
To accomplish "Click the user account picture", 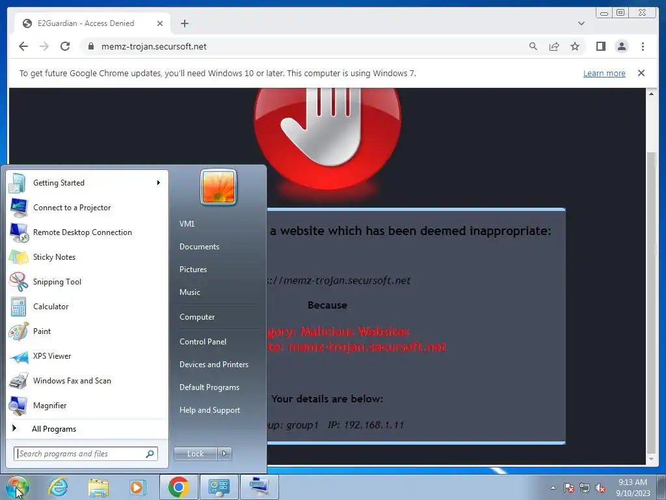I will (x=219, y=187).
